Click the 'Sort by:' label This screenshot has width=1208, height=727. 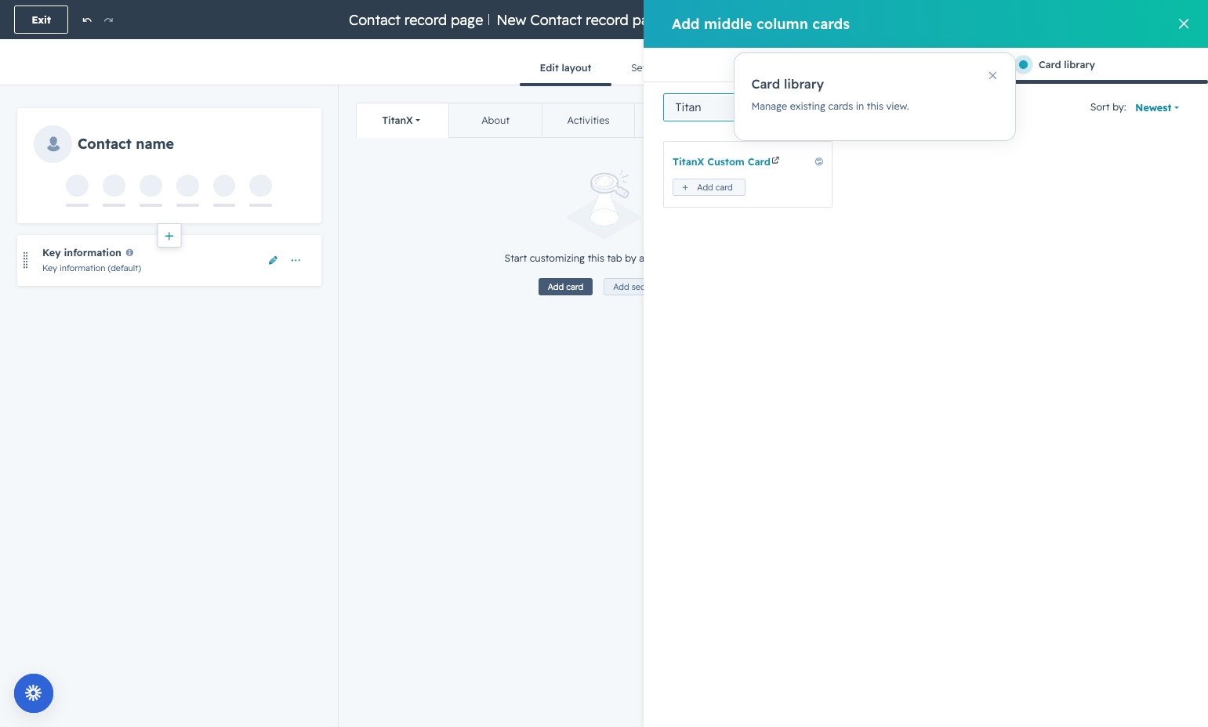(1108, 107)
